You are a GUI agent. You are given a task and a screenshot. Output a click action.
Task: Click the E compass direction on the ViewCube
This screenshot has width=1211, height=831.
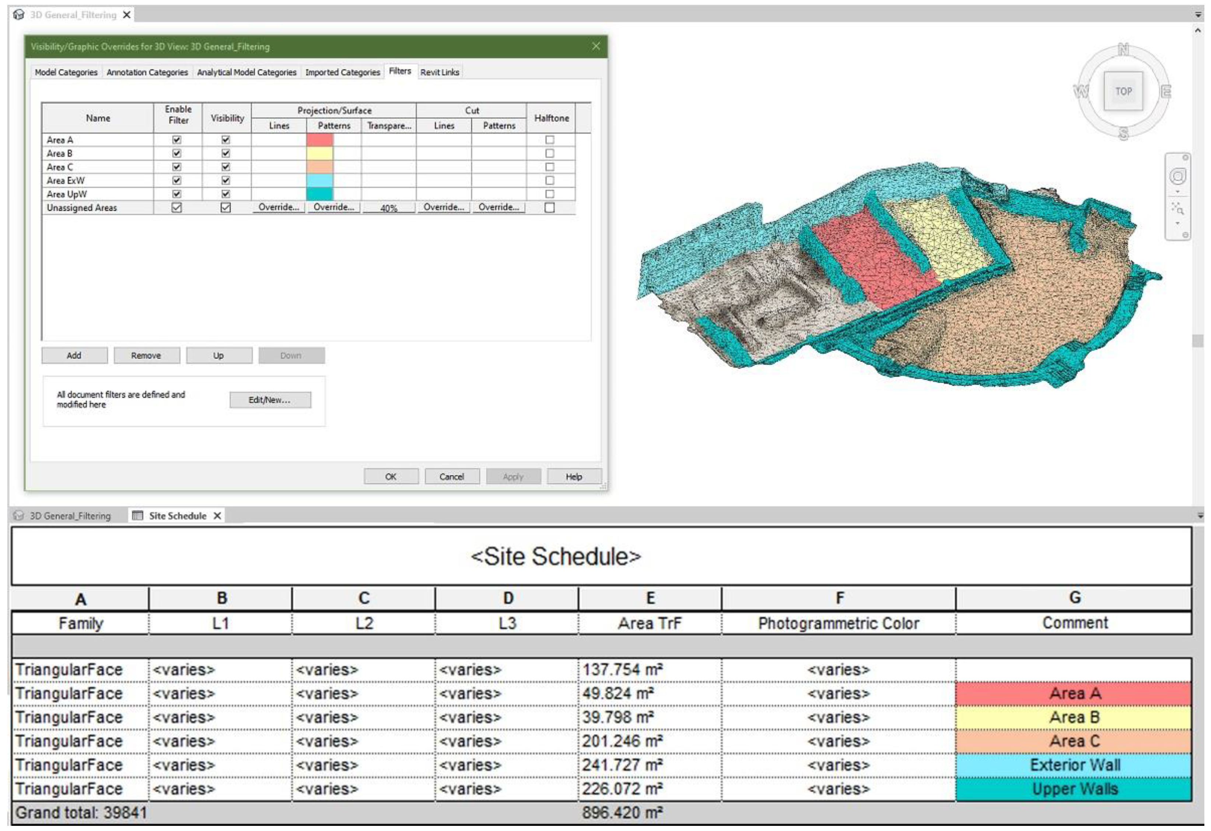point(1166,92)
